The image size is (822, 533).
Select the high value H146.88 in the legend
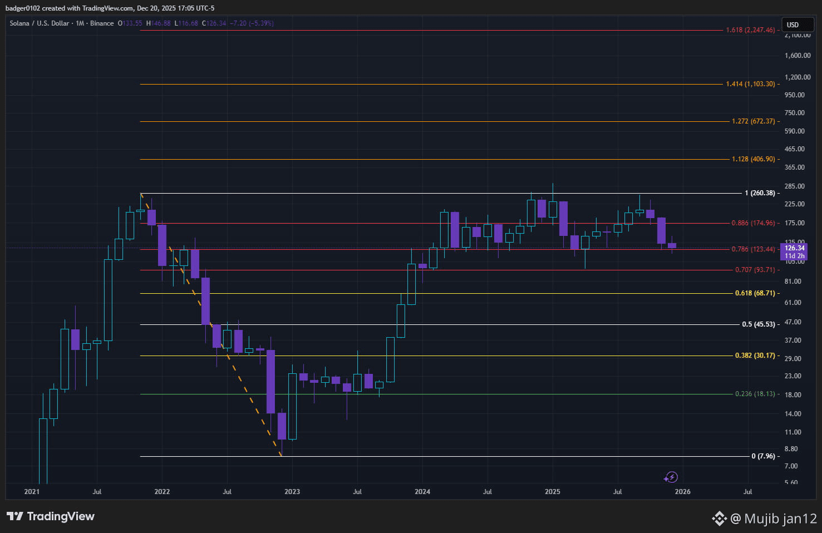click(x=158, y=23)
